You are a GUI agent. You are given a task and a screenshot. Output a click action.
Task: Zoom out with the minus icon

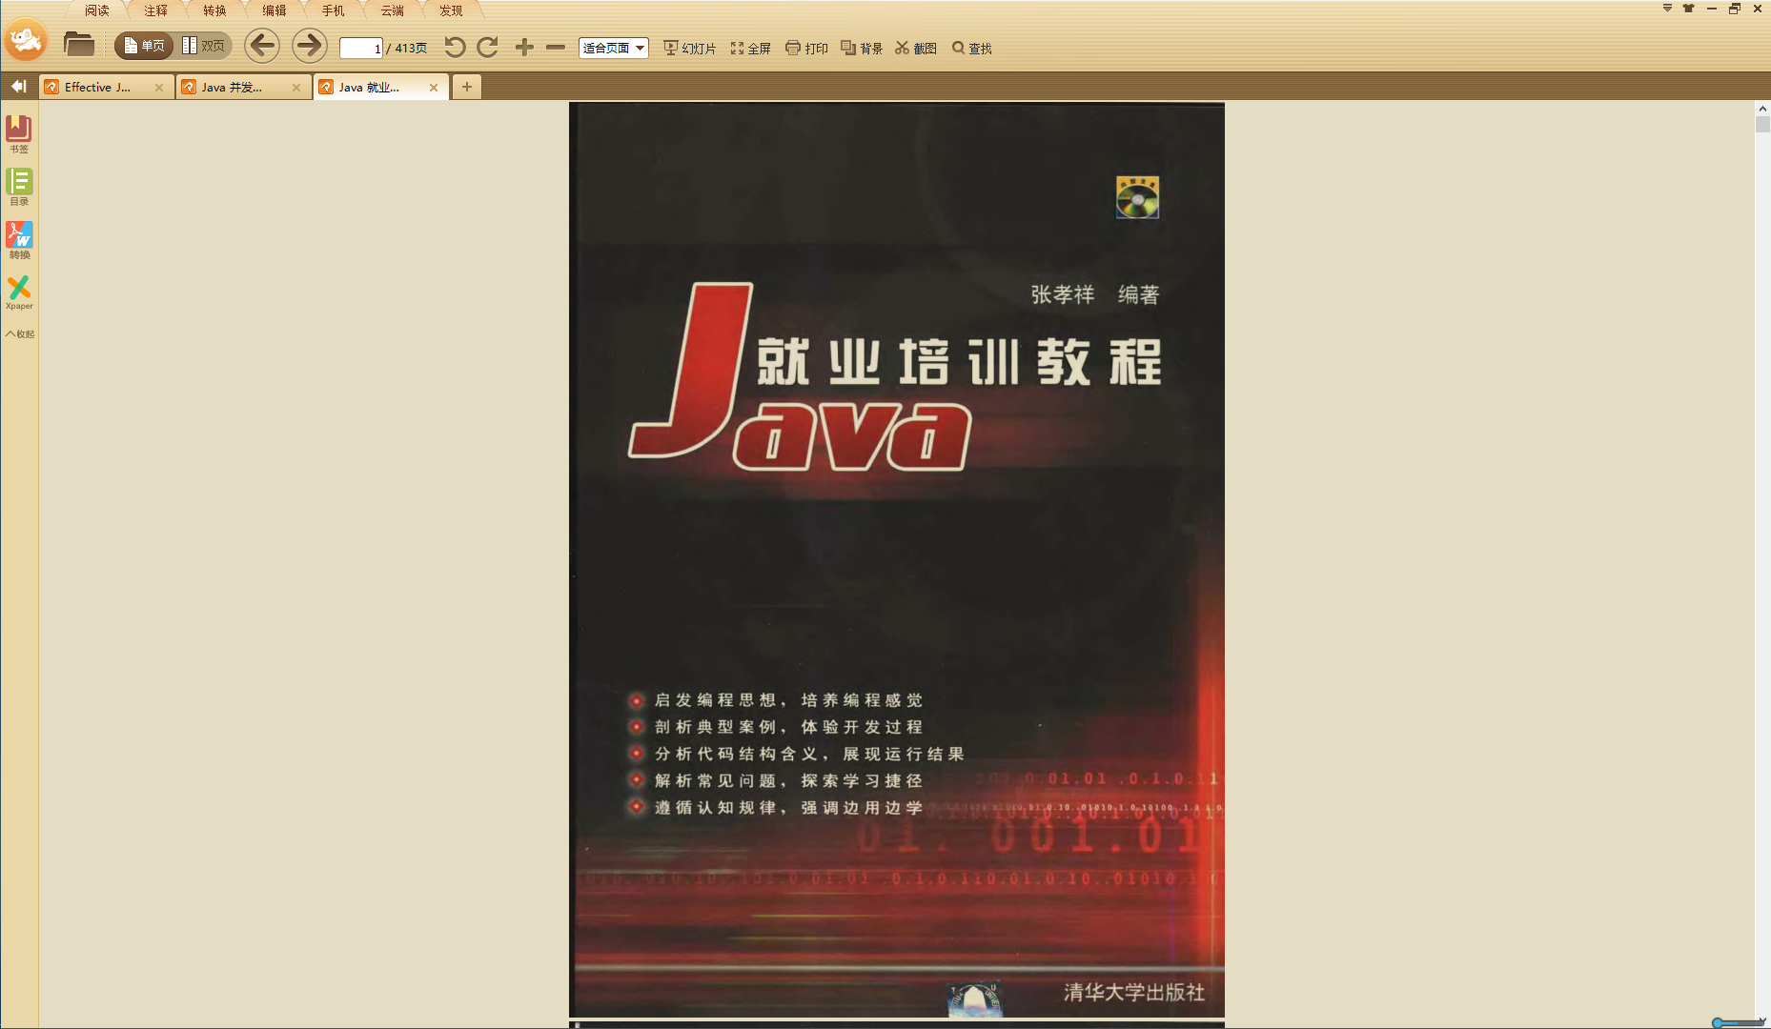click(x=556, y=47)
